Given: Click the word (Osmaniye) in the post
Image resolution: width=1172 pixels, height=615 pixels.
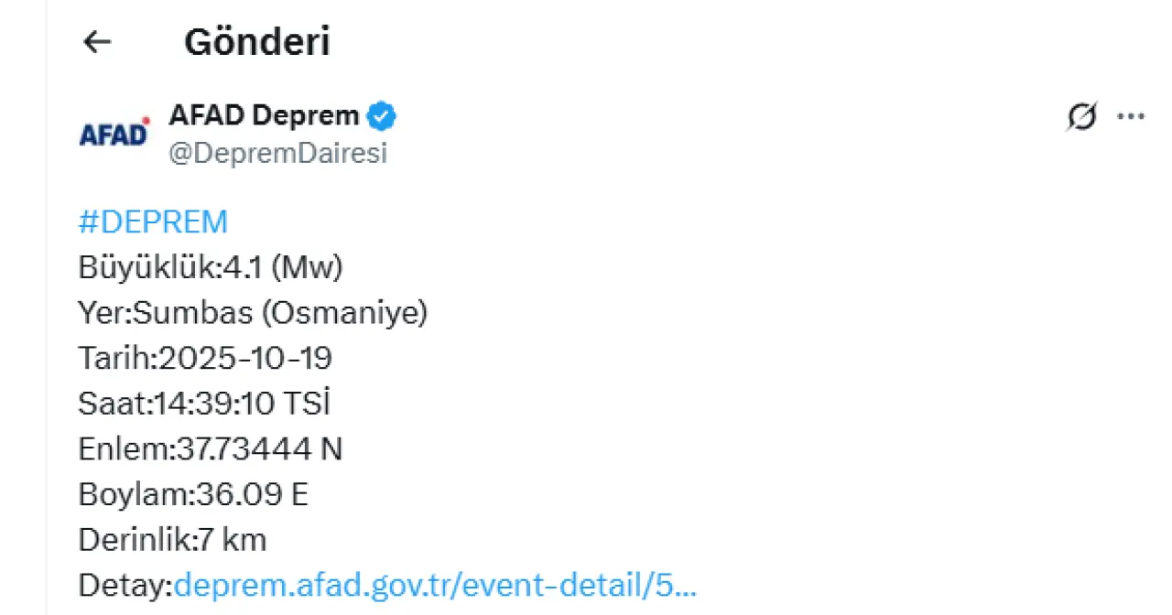Looking at the screenshot, I should [344, 313].
